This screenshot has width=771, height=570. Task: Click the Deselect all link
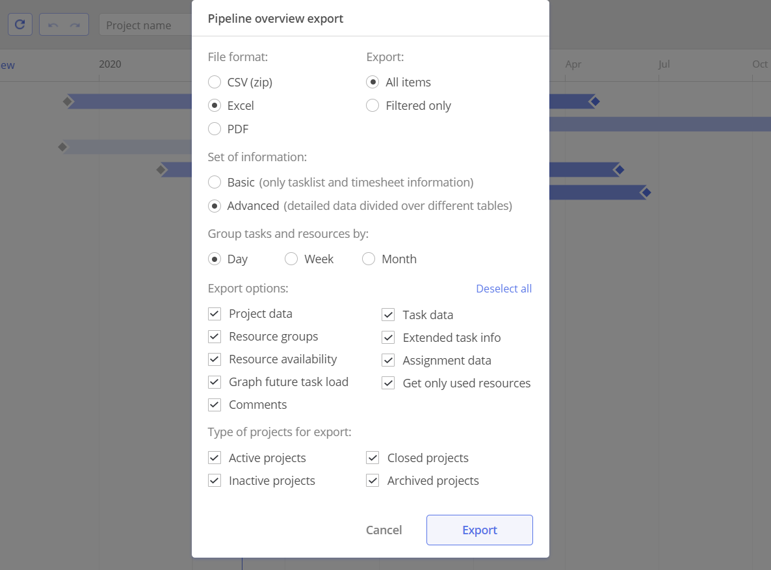(504, 289)
